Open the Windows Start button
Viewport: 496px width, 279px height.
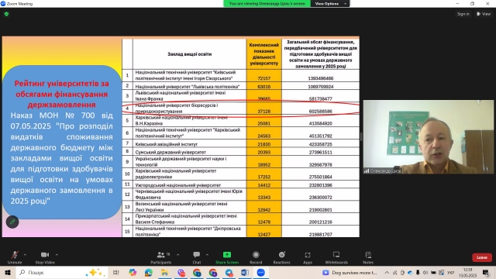pyautogui.click(x=8, y=272)
